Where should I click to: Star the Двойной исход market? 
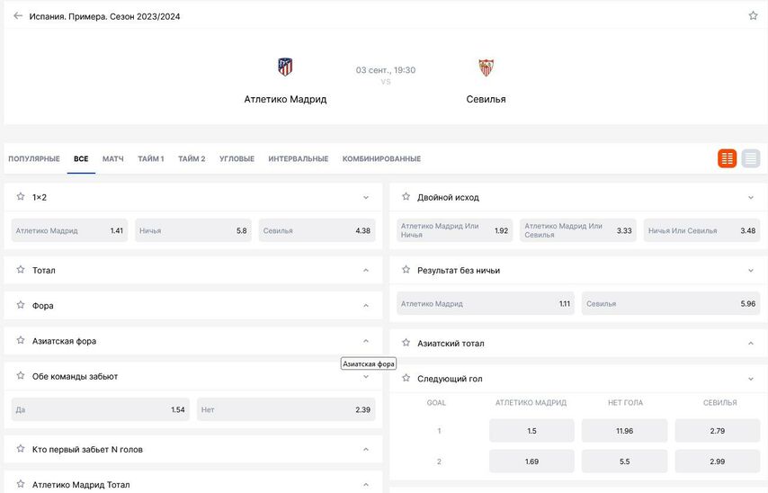406,196
